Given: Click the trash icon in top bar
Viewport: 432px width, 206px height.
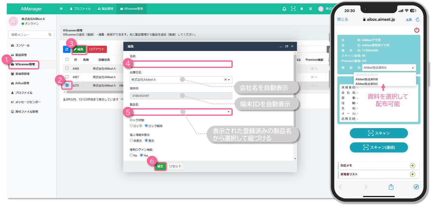Looking at the screenshot, I should coord(302,9).
